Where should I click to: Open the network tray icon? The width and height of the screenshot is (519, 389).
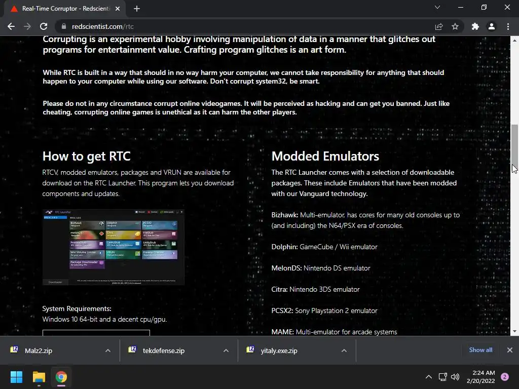click(x=442, y=377)
